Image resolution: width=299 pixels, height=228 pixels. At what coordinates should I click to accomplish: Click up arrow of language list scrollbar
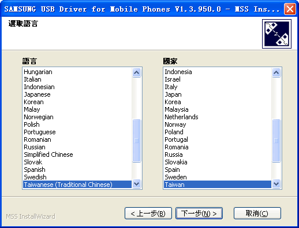click(136, 72)
